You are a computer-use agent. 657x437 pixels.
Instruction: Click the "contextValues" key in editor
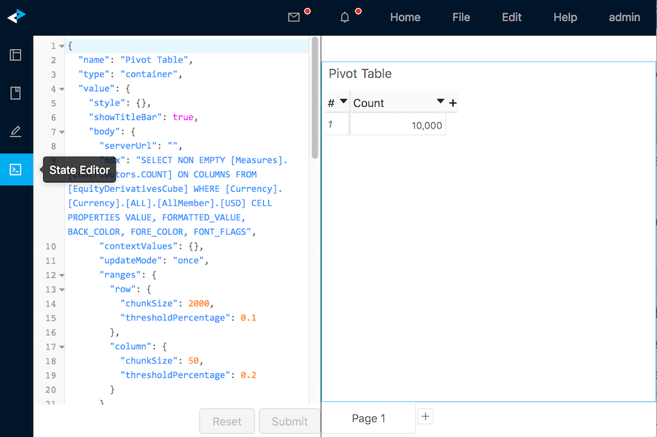tap(139, 246)
